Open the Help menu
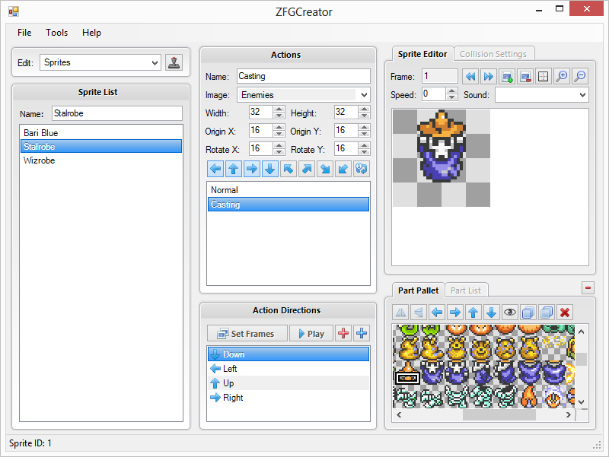The image size is (609, 457). click(91, 33)
